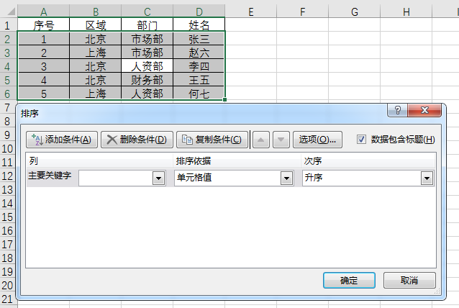
Task: Select row 17 header
Action: pyautogui.click(x=7, y=244)
